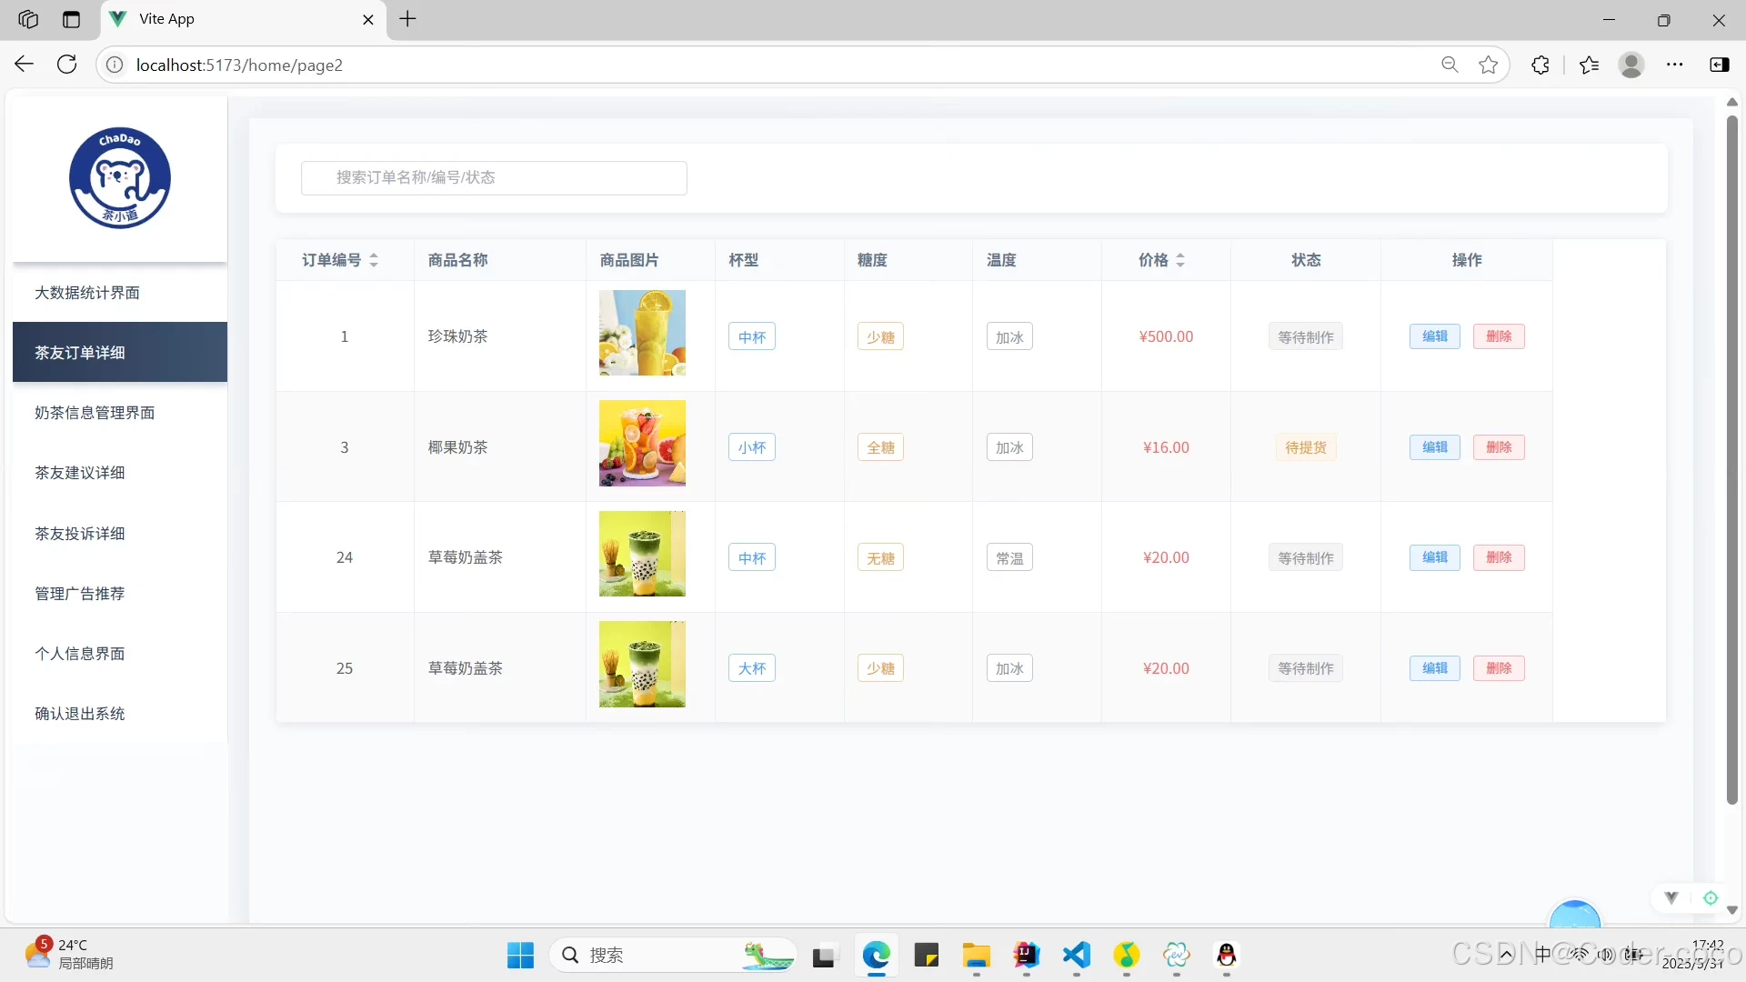Click 编辑 button for 珍珠奶茶 order

[x=1434, y=336]
